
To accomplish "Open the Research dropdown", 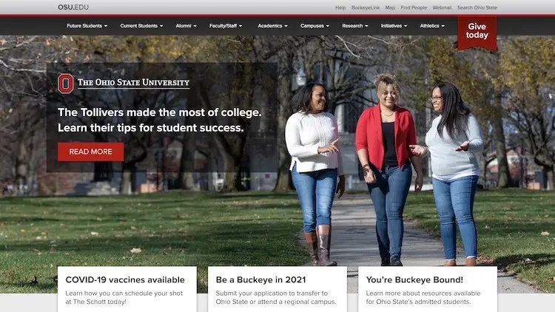I will pyautogui.click(x=355, y=26).
